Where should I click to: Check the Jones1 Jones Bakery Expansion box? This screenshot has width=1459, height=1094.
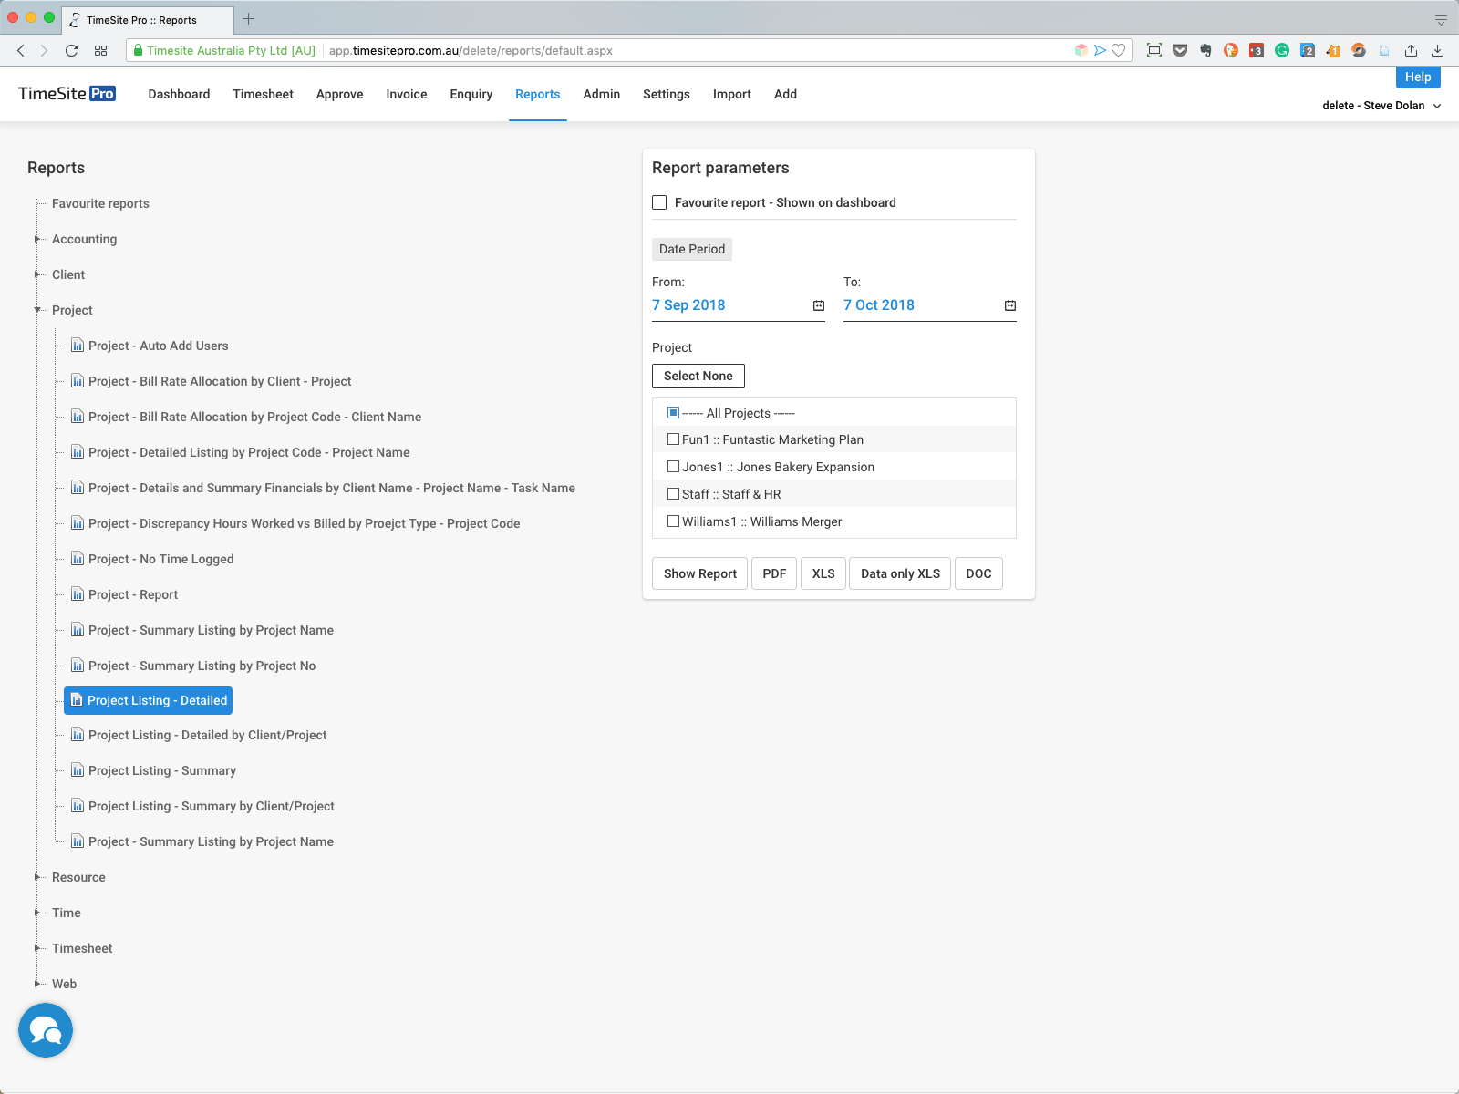click(x=673, y=467)
